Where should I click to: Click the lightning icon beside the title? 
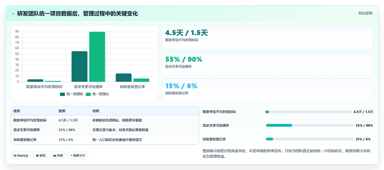(13, 14)
